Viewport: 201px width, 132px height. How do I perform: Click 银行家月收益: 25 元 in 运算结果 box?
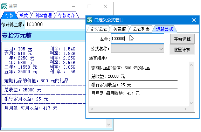[111, 85]
